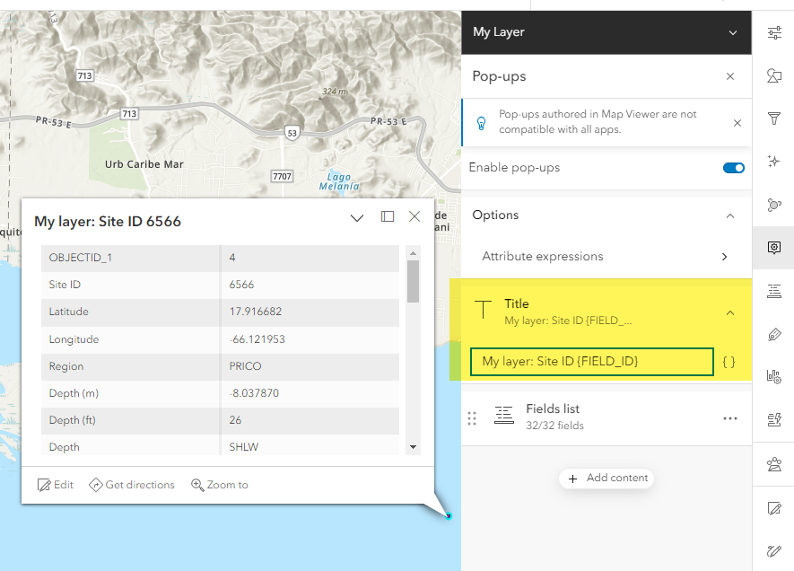794x571 pixels.
Task: Expand the My Layer dropdown header
Action: 732,32
